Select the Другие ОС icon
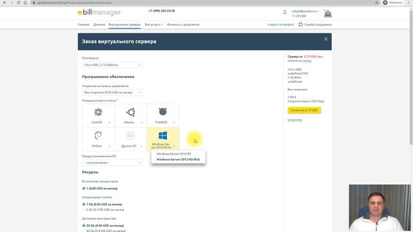The image size is (413, 232). [x=130, y=136]
